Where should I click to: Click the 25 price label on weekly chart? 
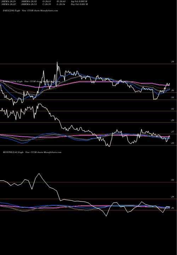click(172, 143)
